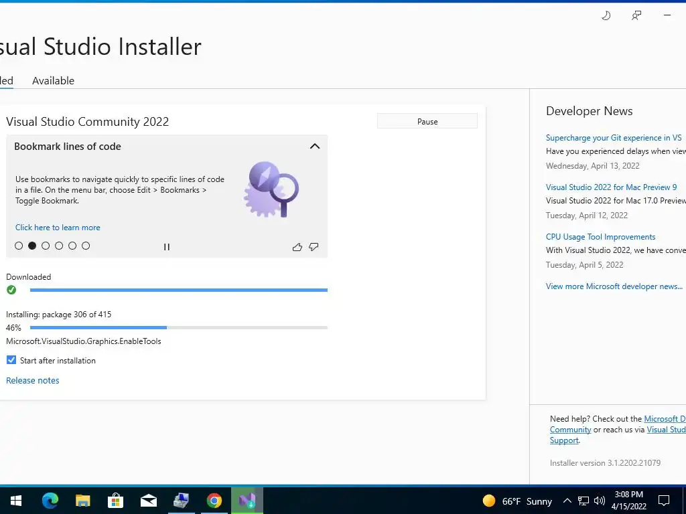Image resolution: width=686 pixels, height=514 pixels.
Task: Open Google Chrome from the taskbar
Action: (x=214, y=501)
